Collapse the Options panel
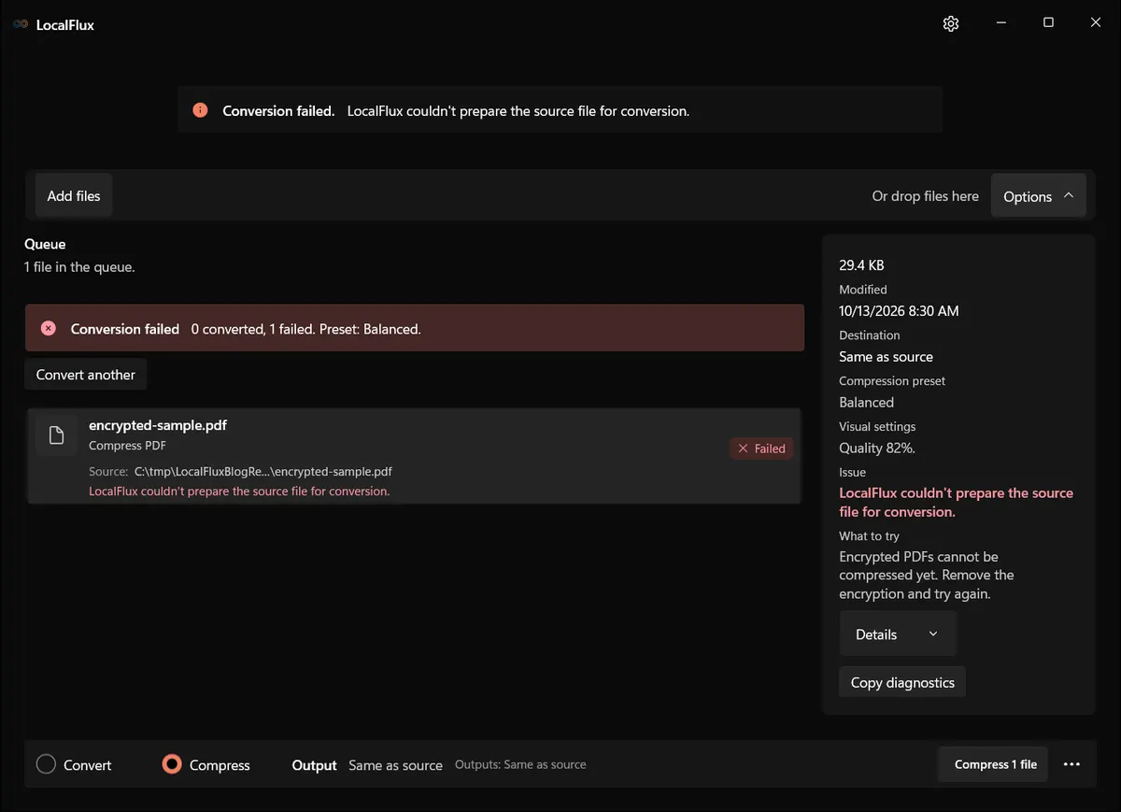Image resolution: width=1121 pixels, height=812 pixels. [1038, 196]
